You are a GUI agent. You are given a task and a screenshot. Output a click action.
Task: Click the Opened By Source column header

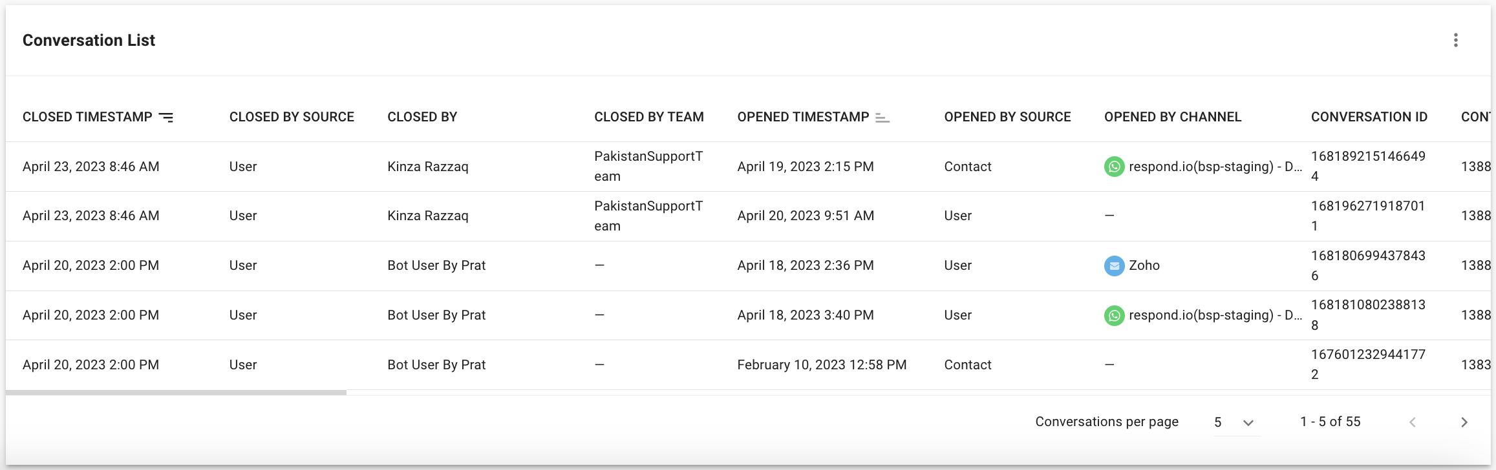(1007, 117)
